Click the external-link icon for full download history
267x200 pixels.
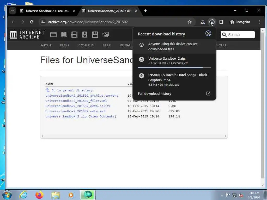(208, 93)
